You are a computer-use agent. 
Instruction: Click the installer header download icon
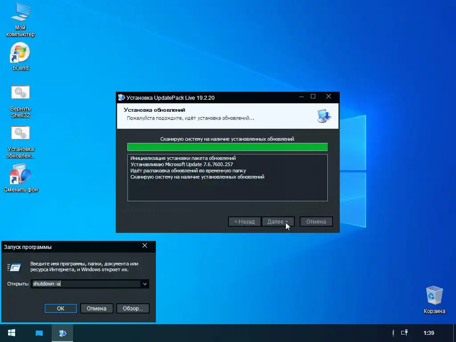tap(324, 116)
